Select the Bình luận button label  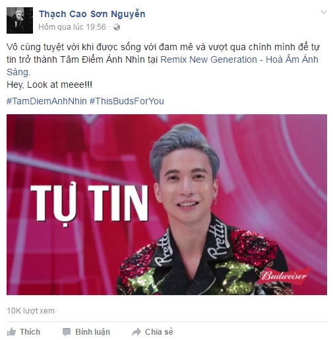(92, 332)
